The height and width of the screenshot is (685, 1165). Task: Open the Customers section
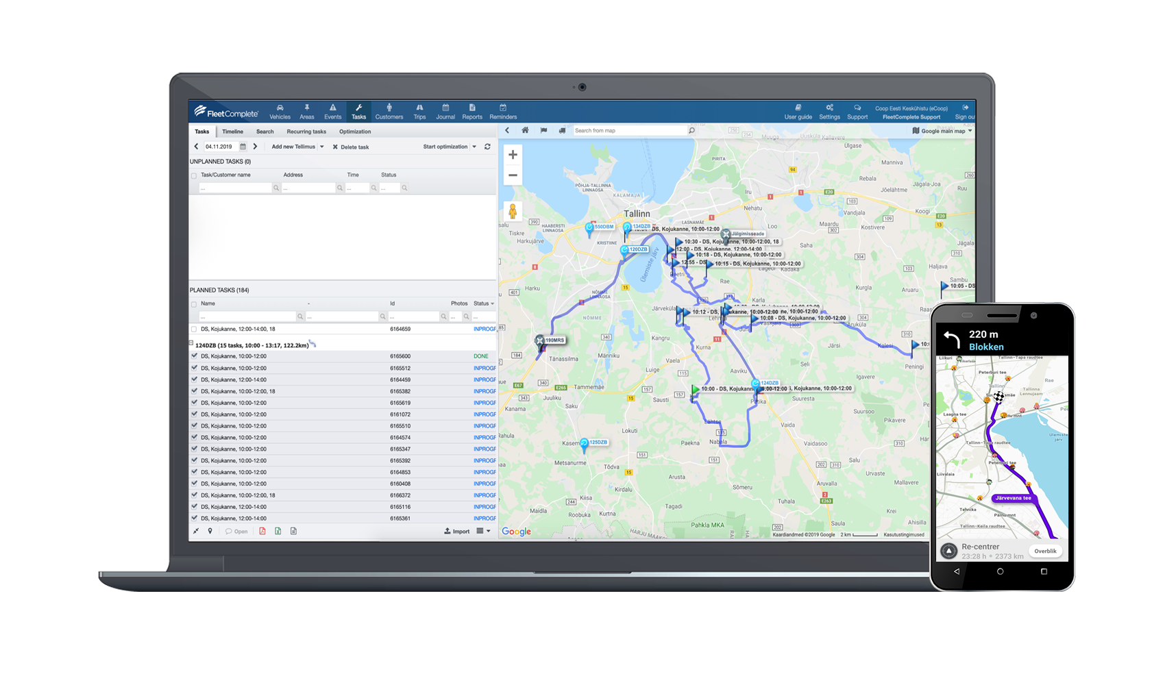(389, 112)
